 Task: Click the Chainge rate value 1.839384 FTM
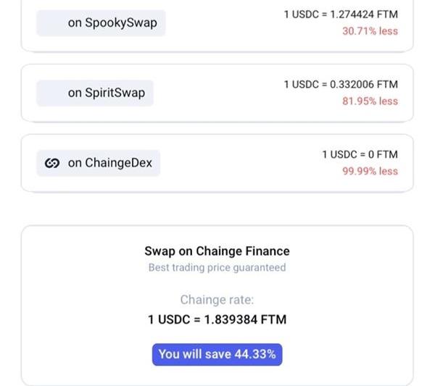(217, 319)
